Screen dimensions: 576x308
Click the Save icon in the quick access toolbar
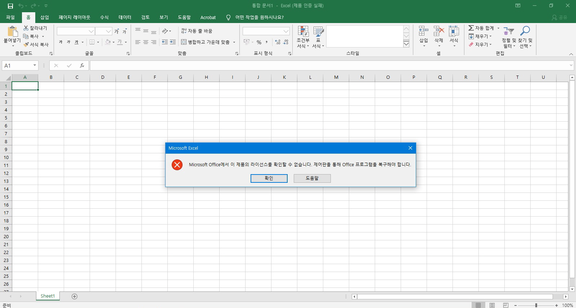pos(10,6)
